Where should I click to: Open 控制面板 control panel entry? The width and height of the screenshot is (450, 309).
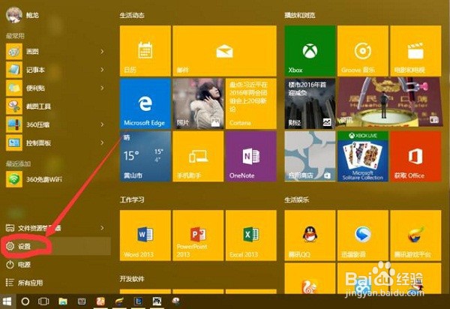pos(56,143)
